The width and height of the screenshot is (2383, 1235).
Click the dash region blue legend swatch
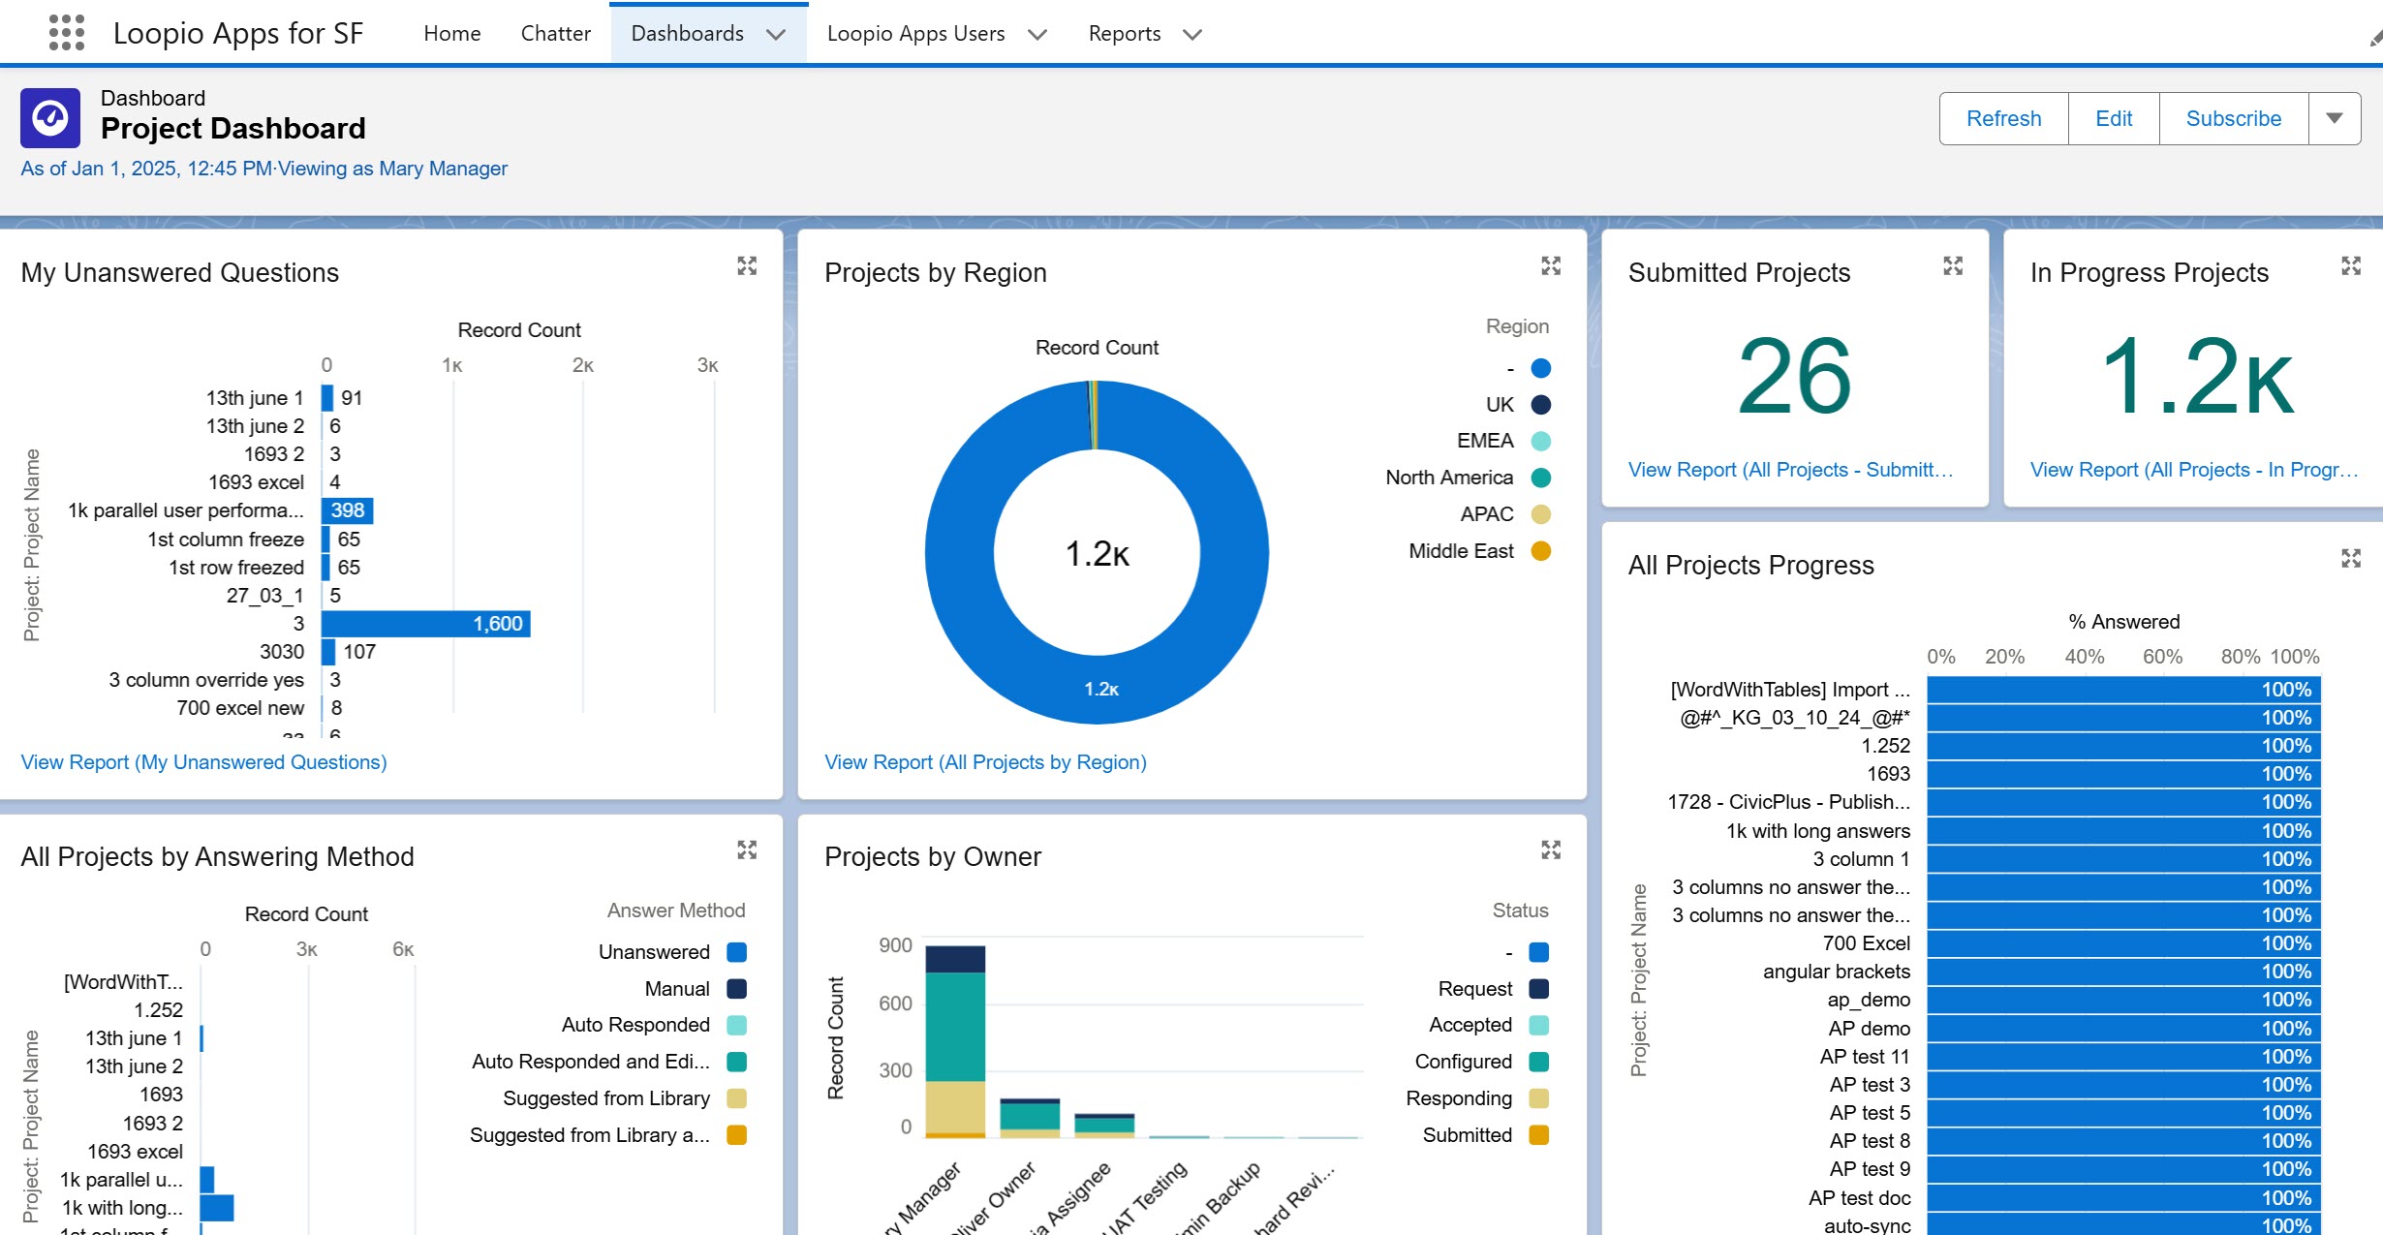(x=1541, y=368)
